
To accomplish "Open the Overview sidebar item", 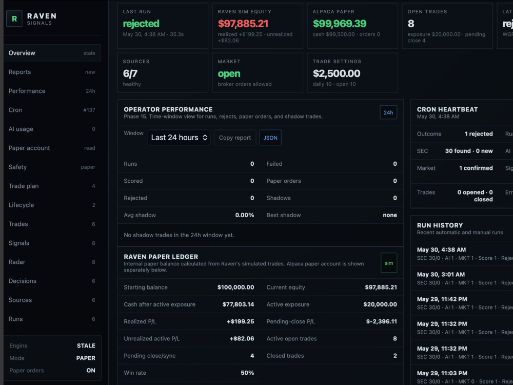I will click(x=52, y=53).
